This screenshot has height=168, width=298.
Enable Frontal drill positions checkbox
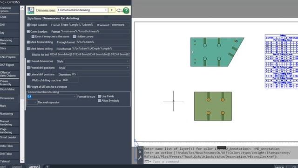click(x=28, y=68)
